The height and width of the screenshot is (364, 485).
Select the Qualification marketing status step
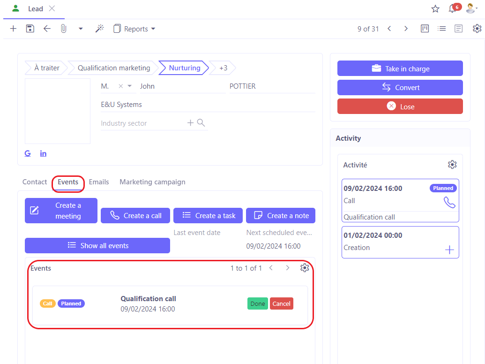point(114,68)
